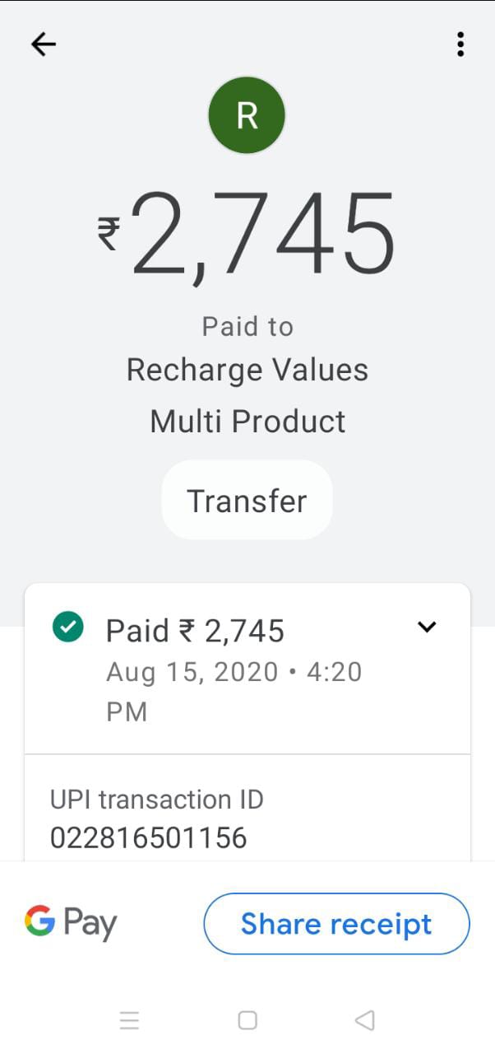Tap the green R recipient avatar
This screenshot has height=1054, width=495.
247,116
